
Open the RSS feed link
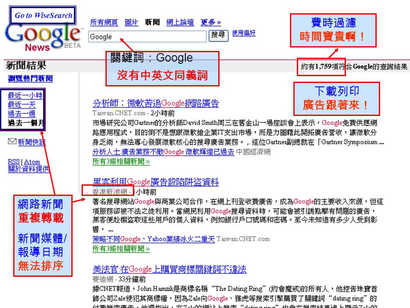click(x=14, y=162)
